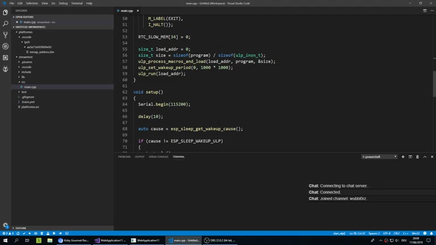Kill terminal using the trash icon
The height and width of the screenshot is (245, 436).
pos(417,157)
